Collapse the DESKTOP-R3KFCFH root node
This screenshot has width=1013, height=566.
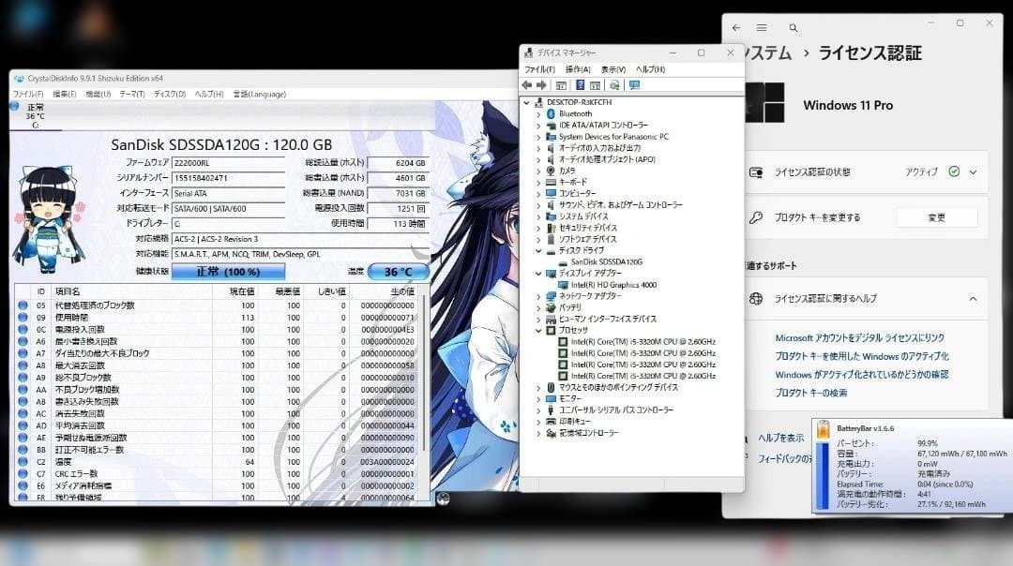point(526,103)
